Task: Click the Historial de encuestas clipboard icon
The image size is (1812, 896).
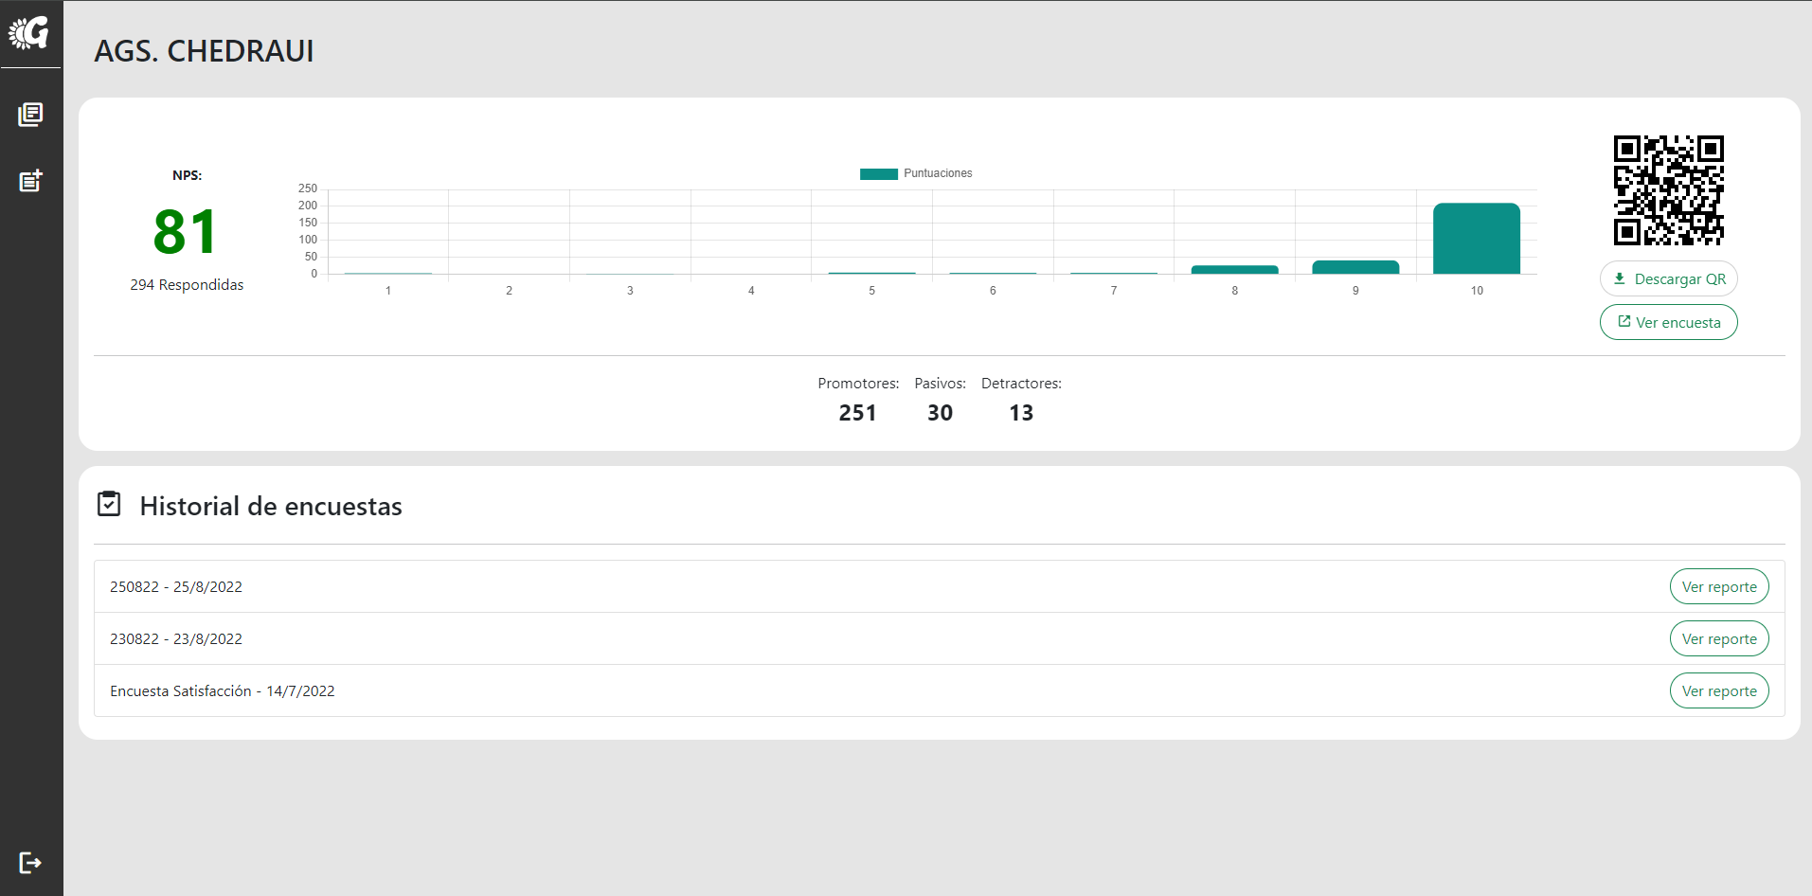Action: (x=109, y=504)
